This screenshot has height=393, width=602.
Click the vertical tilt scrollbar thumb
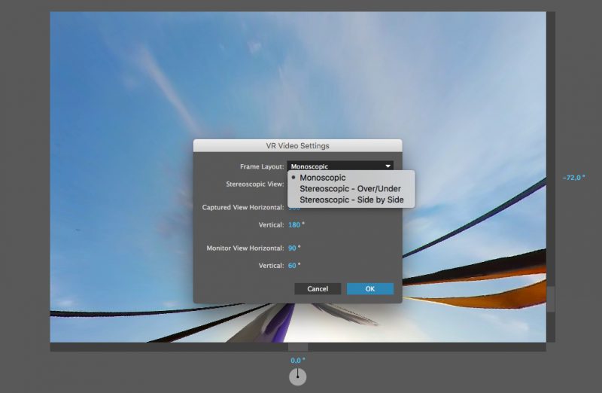pos(551,299)
